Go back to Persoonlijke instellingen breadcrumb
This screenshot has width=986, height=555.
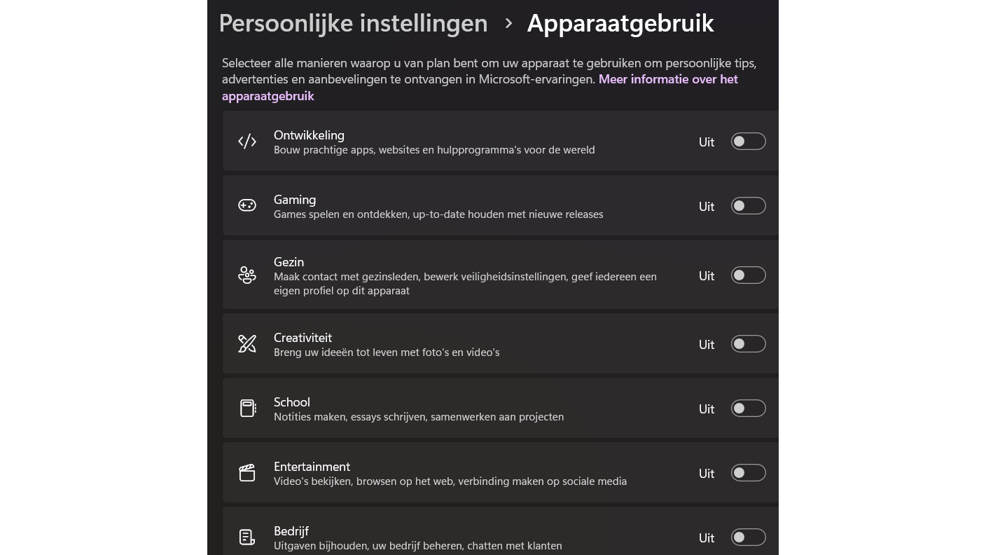pyautogui.click(x=353, y=23)
